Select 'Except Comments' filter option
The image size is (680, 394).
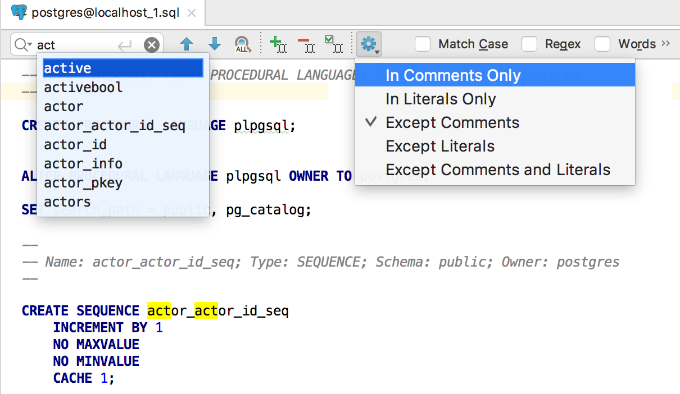tap(495, 122)
